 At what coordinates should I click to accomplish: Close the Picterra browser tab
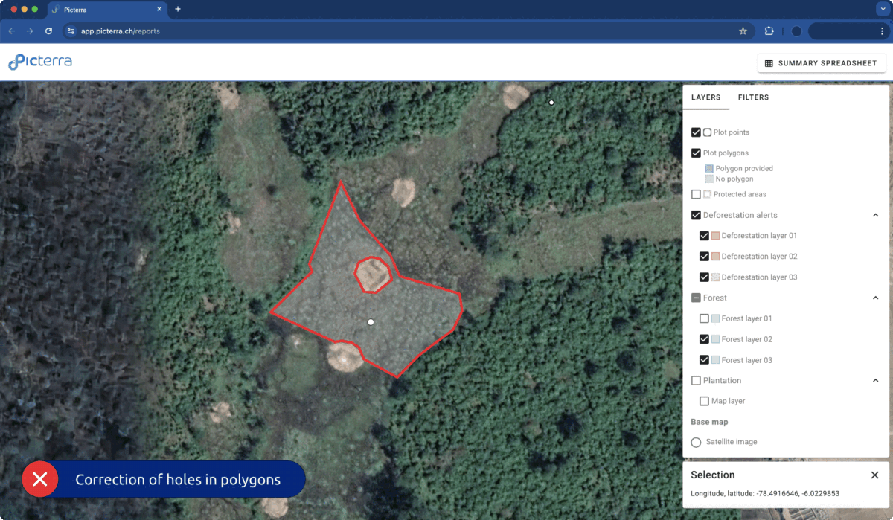[x=158, y=10]
